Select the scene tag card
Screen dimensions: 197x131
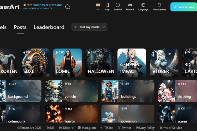click(x=177, y=114)
